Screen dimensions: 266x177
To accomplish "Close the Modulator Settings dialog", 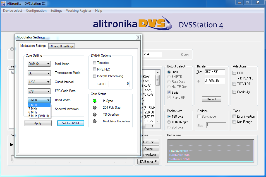I will (x=138, y=37).
